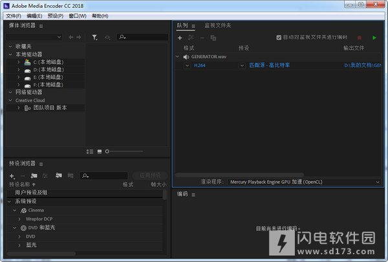This screenshot has width=388, height=262.
Task: Click the DVD and Blu-ray disc icon
Action: (23, 228)
